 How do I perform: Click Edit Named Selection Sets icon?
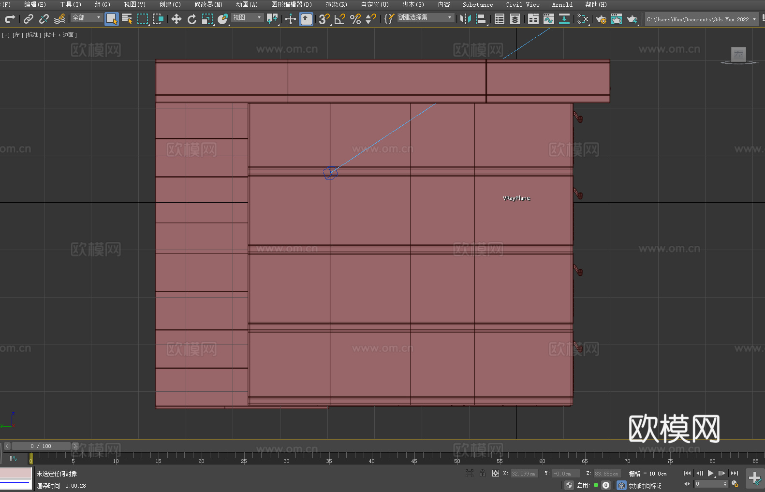[x=389, y=19]
